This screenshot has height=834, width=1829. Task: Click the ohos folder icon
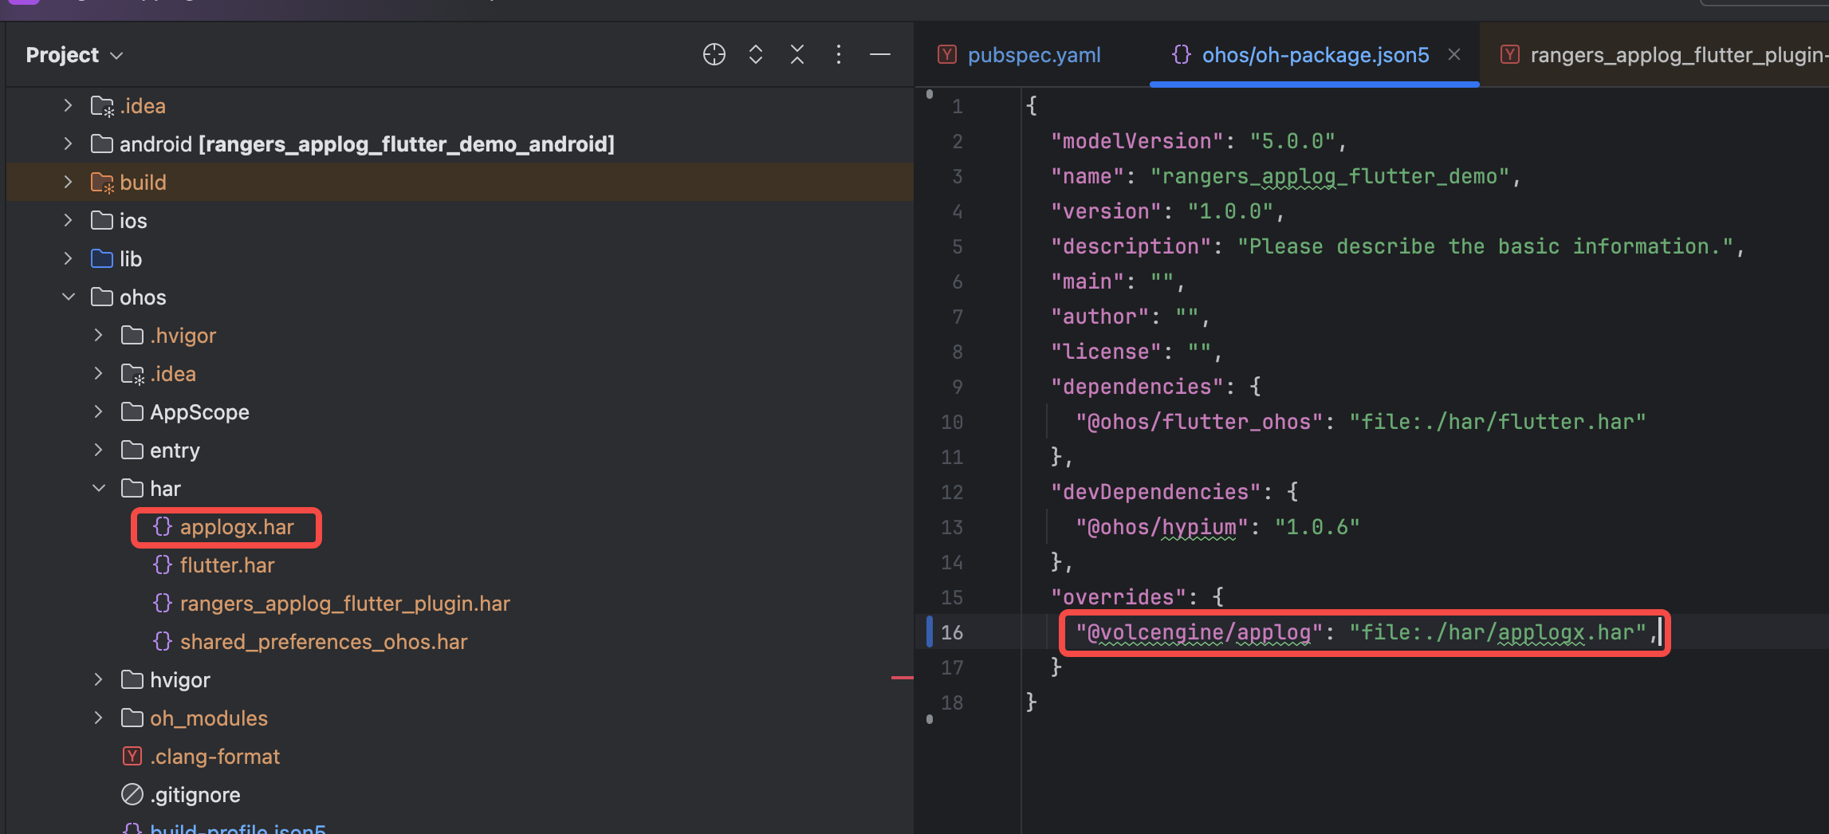pyautogui.click(x=102, y=297)
